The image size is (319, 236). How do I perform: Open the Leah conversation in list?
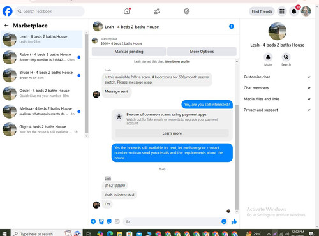pyautogui.click(x=41, y=39)
